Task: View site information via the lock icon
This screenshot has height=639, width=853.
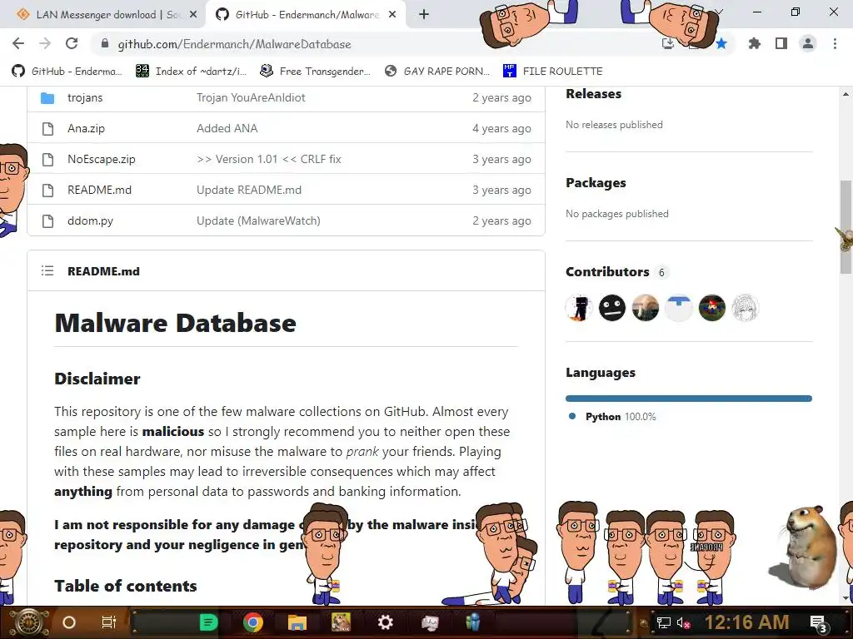Action: [105, 43]
